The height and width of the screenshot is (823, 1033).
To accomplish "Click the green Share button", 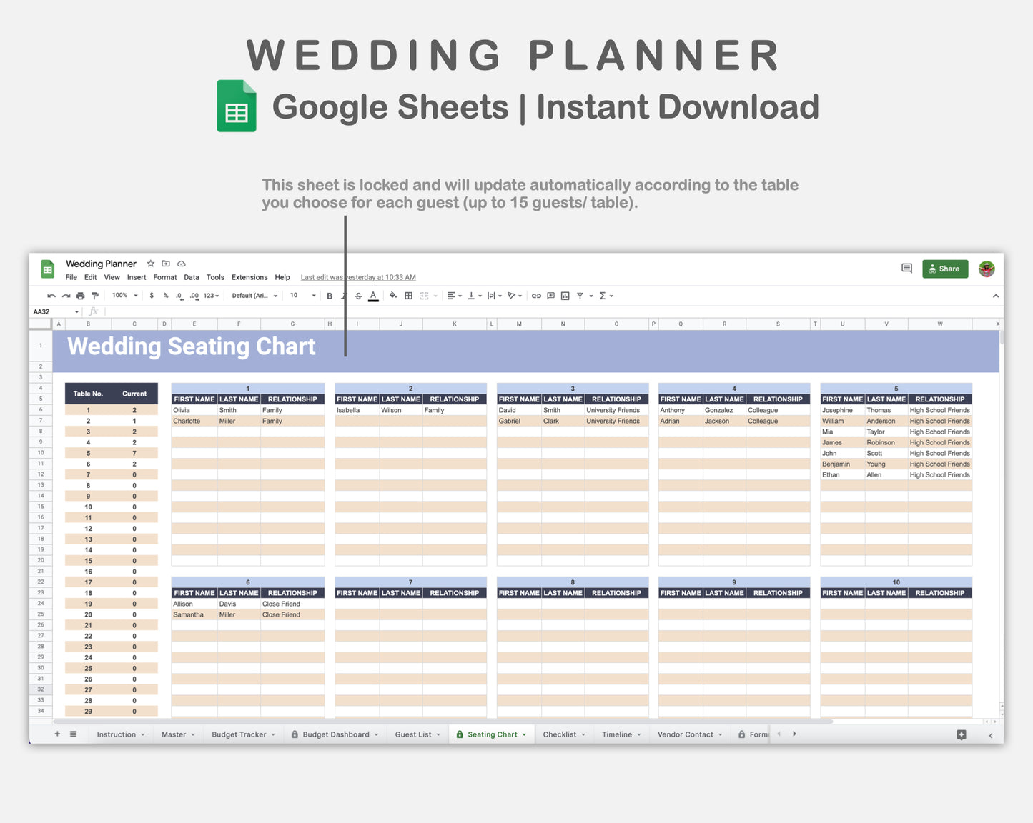I will tap(944, 269).
